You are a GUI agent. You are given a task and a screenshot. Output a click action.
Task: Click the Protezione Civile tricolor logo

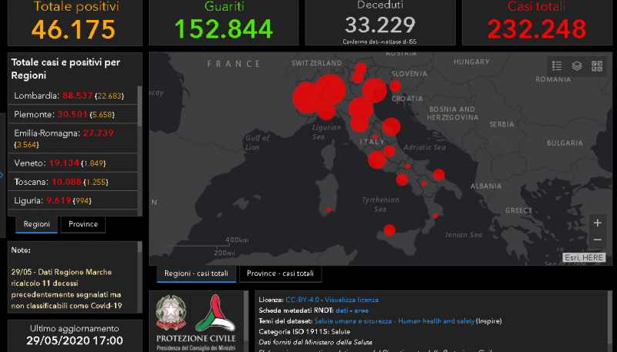pyautogui.click(x=214, y=313)
